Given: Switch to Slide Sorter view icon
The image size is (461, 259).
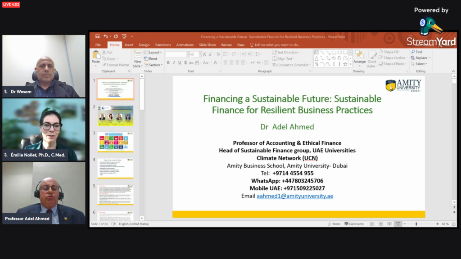Looking at the screenshot, I should pyautogui.click(x=381, y=224).
